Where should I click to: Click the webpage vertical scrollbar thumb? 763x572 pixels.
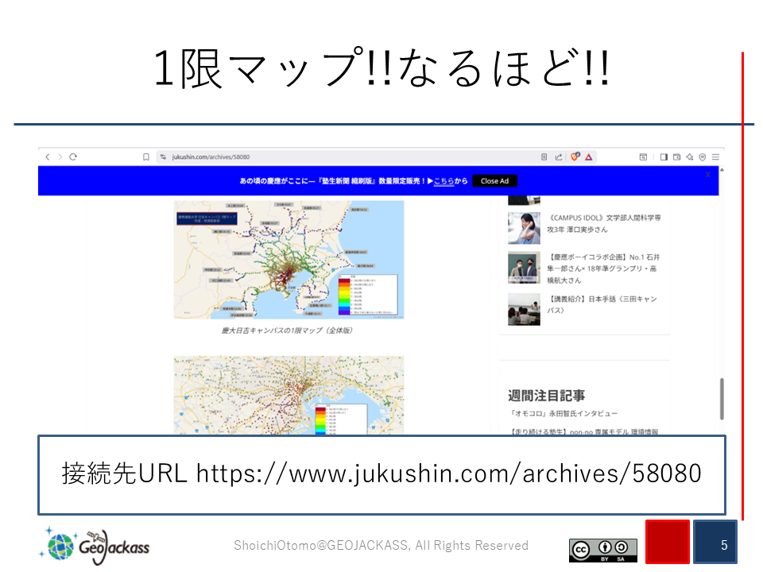point(722,398)
